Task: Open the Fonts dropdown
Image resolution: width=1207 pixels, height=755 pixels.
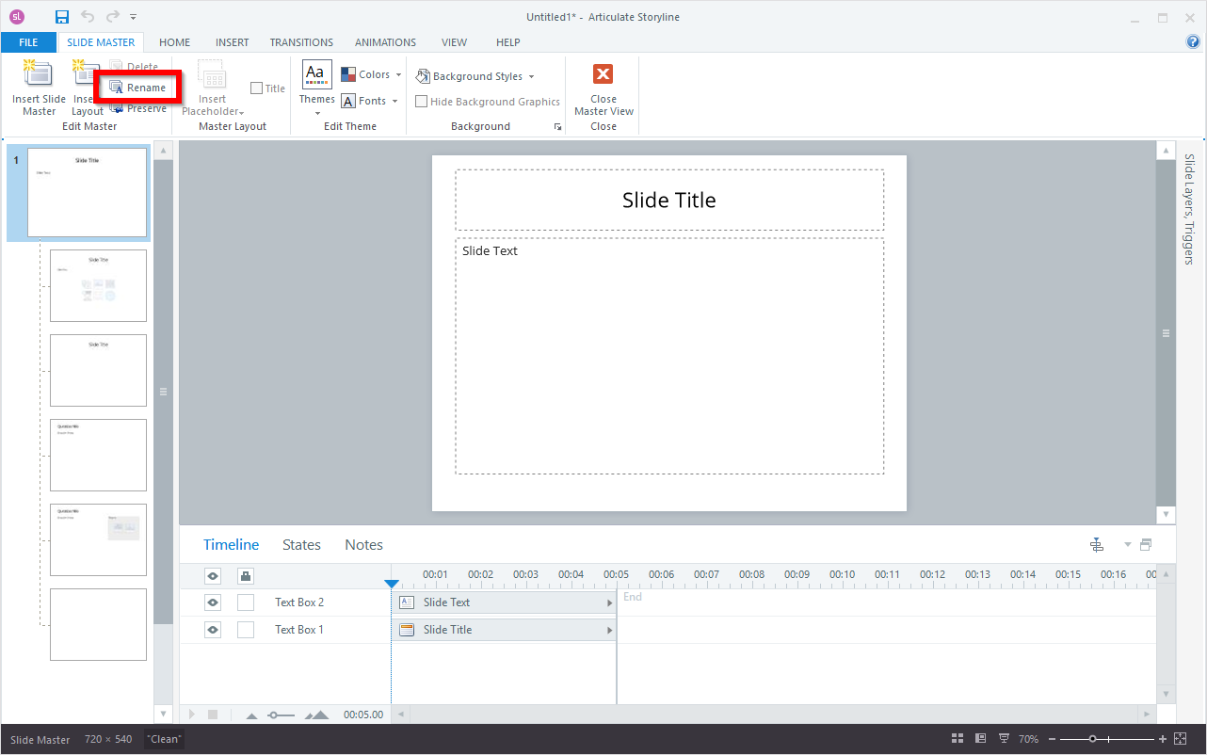Action: (x=370, y=101)
